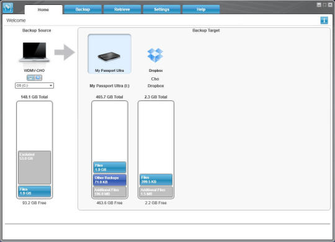Click the Other Backups 71.0 KB segment

(x=110, y=179)
